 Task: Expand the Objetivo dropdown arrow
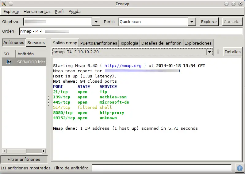(x=96, y=22)
